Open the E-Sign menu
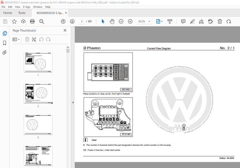Screen dimensions: 240x168 (x=27, y=7)
